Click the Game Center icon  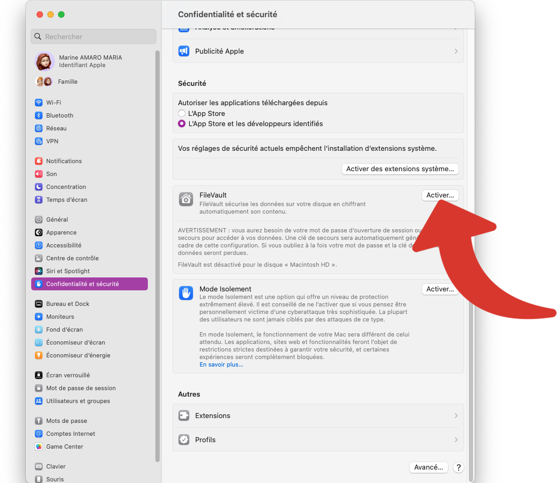click(39, 447)
